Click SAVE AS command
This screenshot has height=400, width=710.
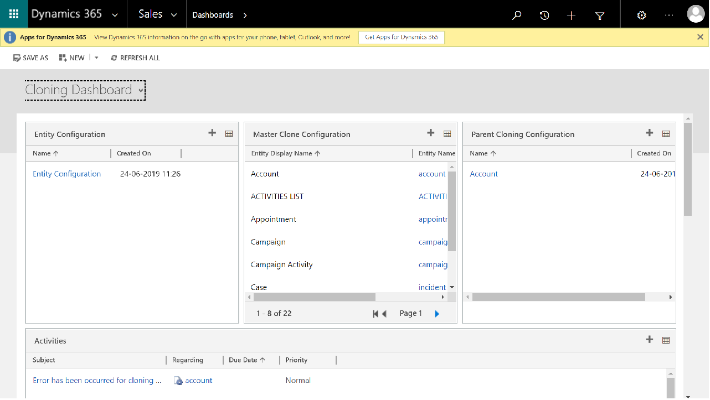coord(30,58)
